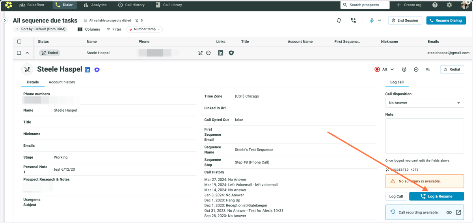Click the LinkedIn icon in the Steele Haspel row
This screenshot has width=473, height=223.
pos(220,53)
